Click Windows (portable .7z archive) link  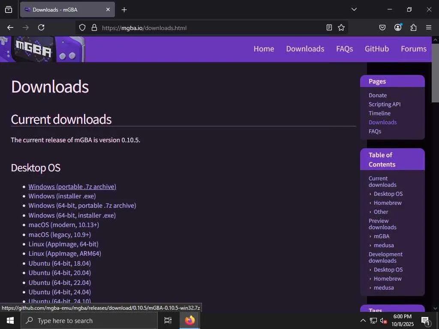pos(72,187)
